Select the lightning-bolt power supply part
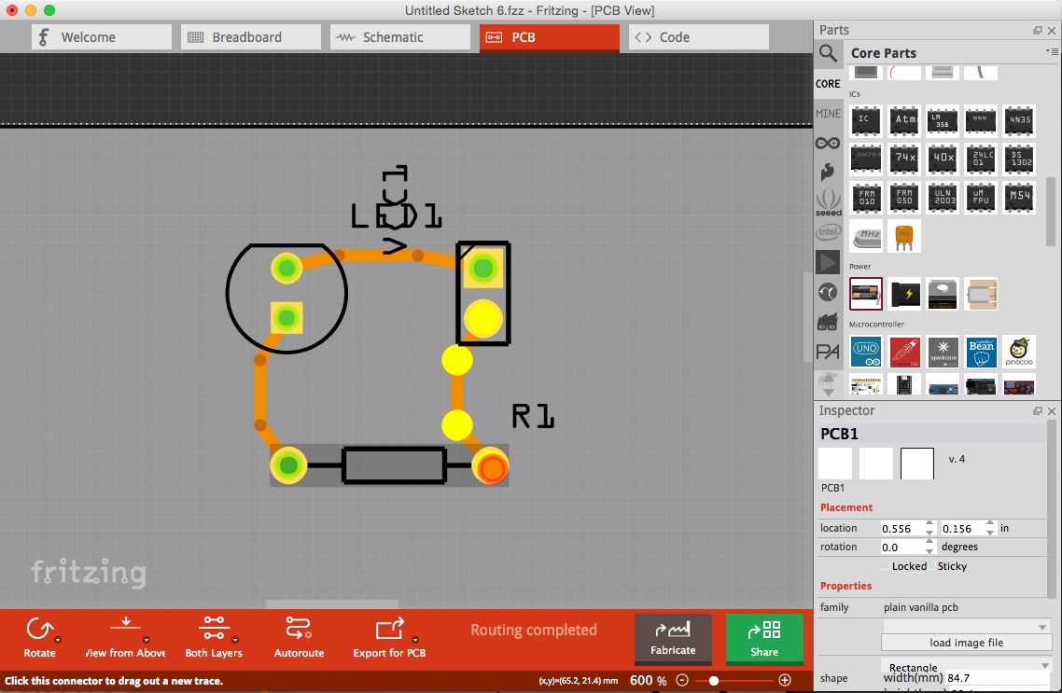 (904, 294)
